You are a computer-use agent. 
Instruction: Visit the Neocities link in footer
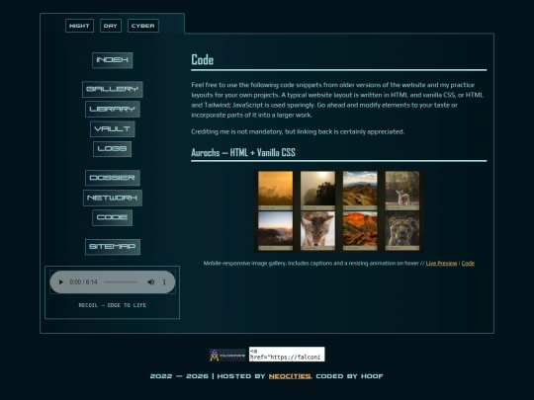[290, 376]
